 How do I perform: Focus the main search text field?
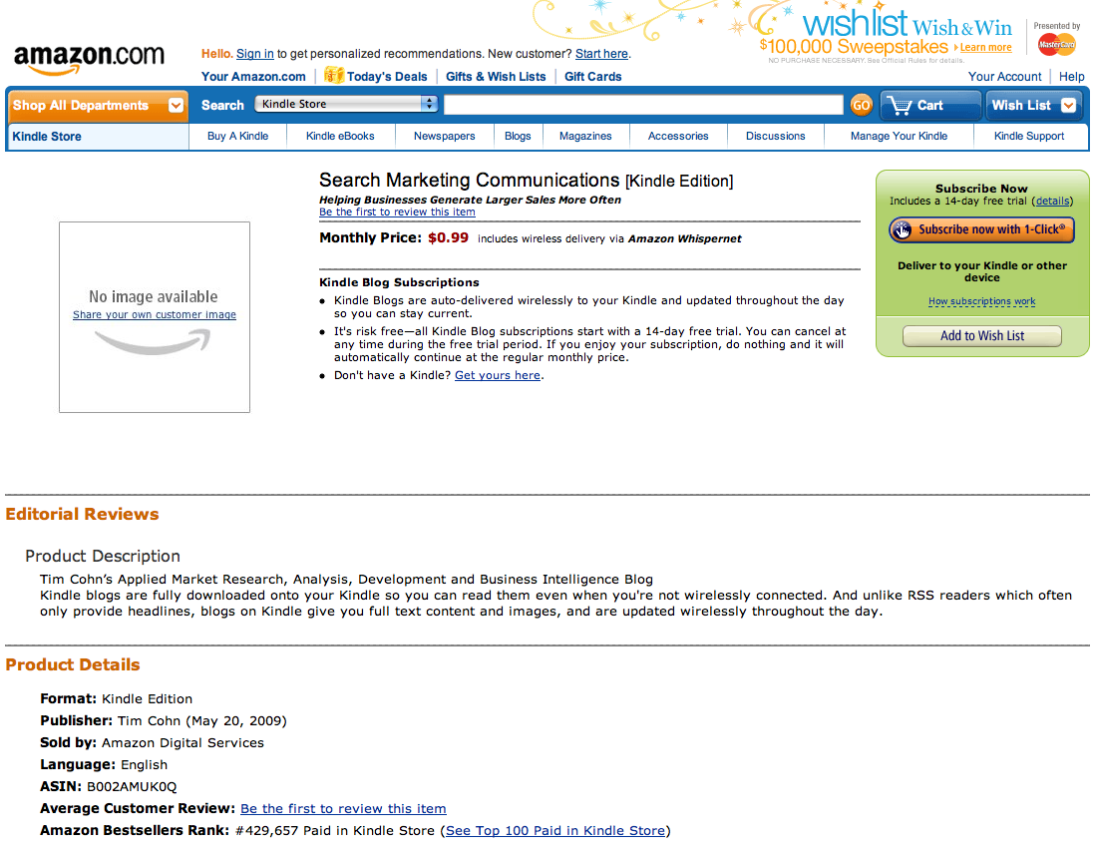point(643,105)
